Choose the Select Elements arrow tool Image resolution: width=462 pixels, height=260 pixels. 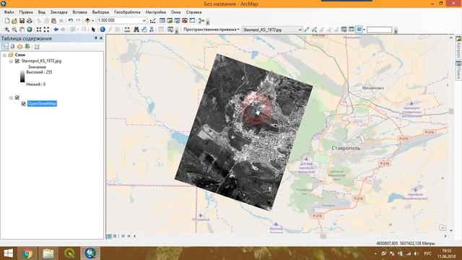(x=93, y=30)
